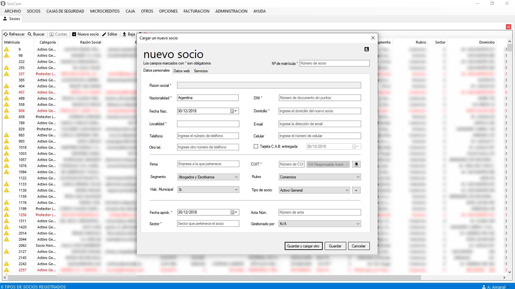Click warning icon on matrícula 9 row
Viewport: 515px width, 289px height.
point(6,49)
